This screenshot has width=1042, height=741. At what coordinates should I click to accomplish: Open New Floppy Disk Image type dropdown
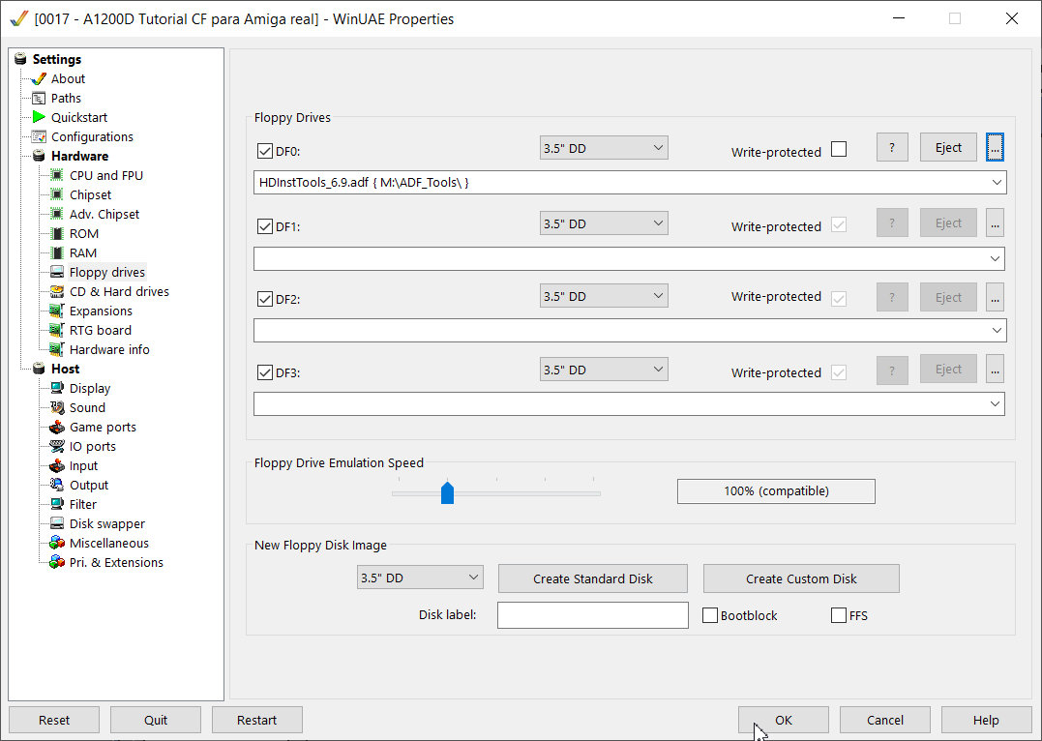420,578
